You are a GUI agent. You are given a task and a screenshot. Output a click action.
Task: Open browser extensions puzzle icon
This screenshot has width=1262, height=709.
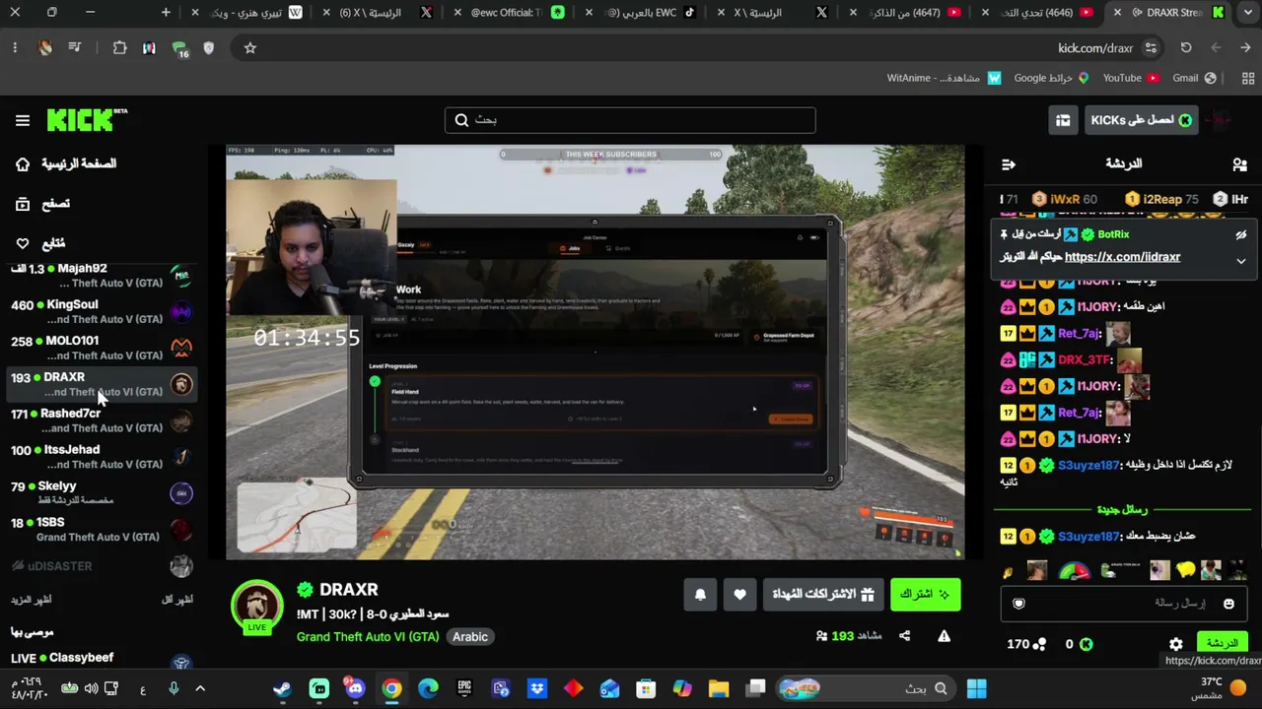[119, 48]
